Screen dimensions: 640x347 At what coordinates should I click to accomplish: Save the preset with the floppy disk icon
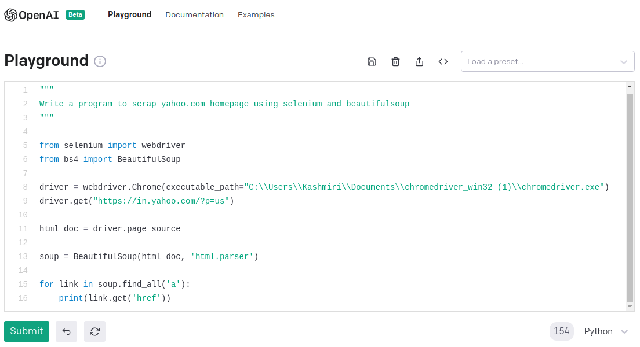point(372,62)
